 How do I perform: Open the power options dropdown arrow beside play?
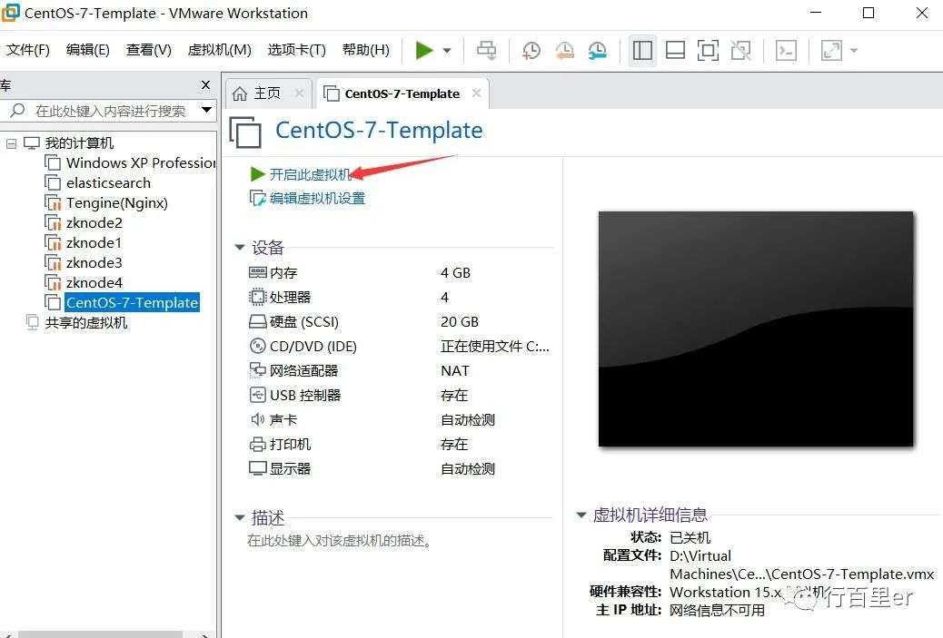click(x=447, y=51)
